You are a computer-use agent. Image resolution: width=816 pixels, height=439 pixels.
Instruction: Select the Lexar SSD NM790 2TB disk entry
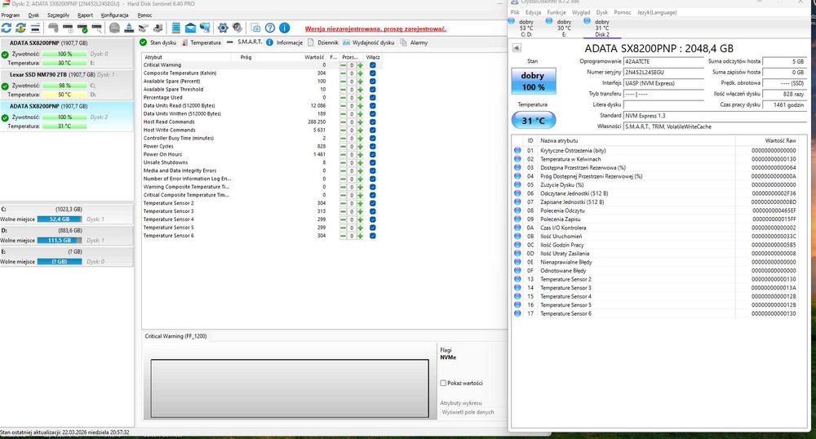point(67,84)
